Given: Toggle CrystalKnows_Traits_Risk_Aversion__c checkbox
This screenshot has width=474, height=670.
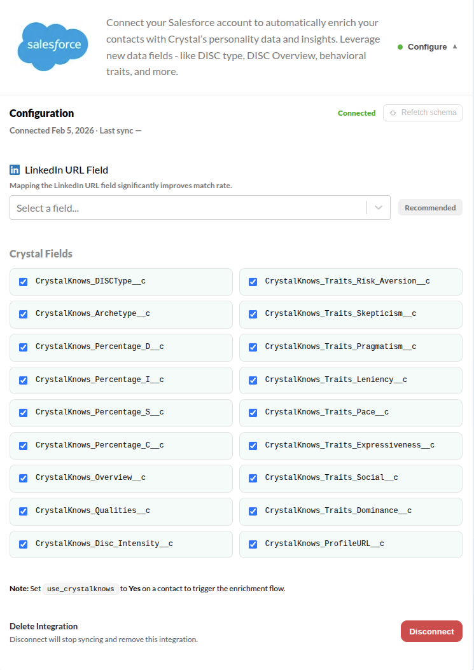Looking at the screenshot, I should click(x=253, y=282).
